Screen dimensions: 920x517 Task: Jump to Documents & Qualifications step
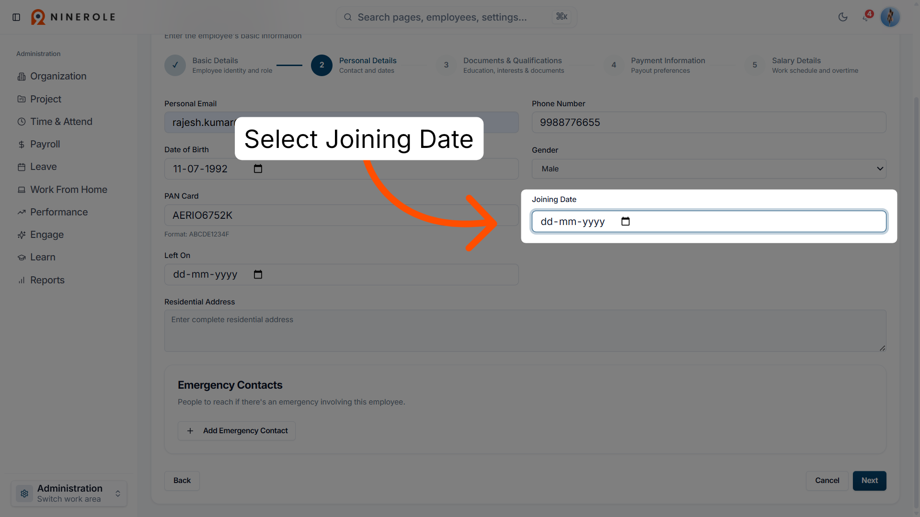(501, 65)
